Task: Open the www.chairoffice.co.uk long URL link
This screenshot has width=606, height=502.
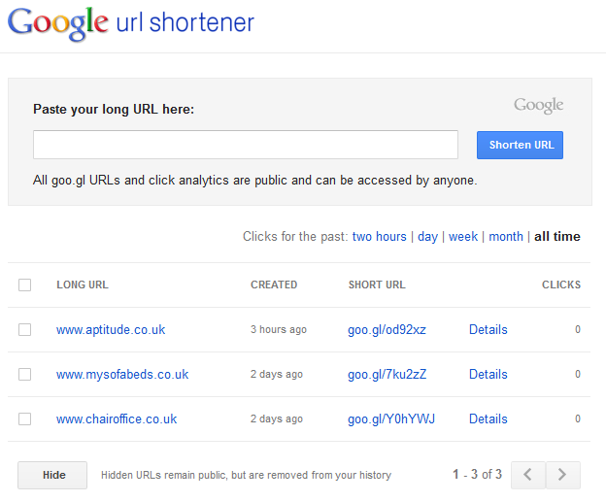Action: click(x=117, y=418)
